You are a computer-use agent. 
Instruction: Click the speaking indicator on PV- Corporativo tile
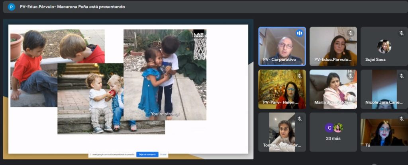click(x=299, y=33)
